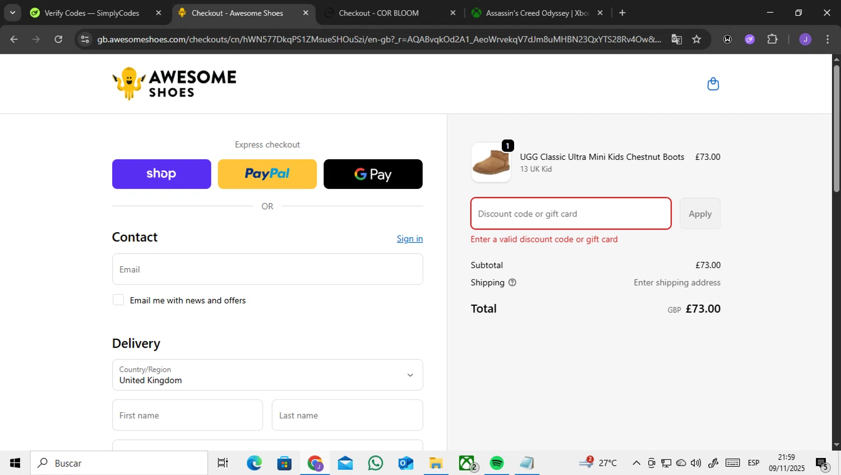Go back with the browser back arrow
The image size is (841, 475).
coord(14,39)
